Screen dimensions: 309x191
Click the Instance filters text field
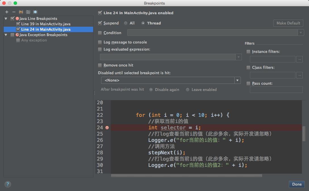(x=273, y=59)
